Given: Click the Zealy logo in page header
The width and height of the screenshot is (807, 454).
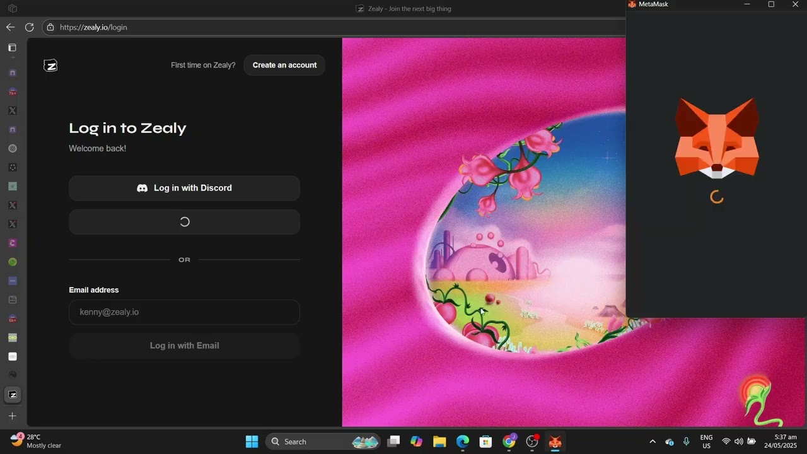Looking at the screenshot, I should click(50, 65).
